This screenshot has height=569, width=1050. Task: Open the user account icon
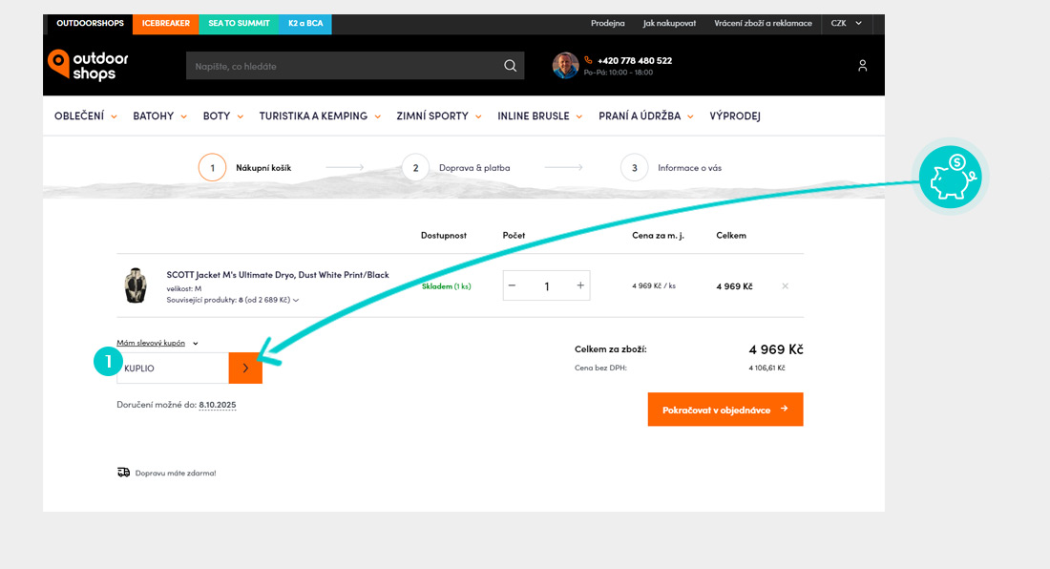[x=862, y=66]
